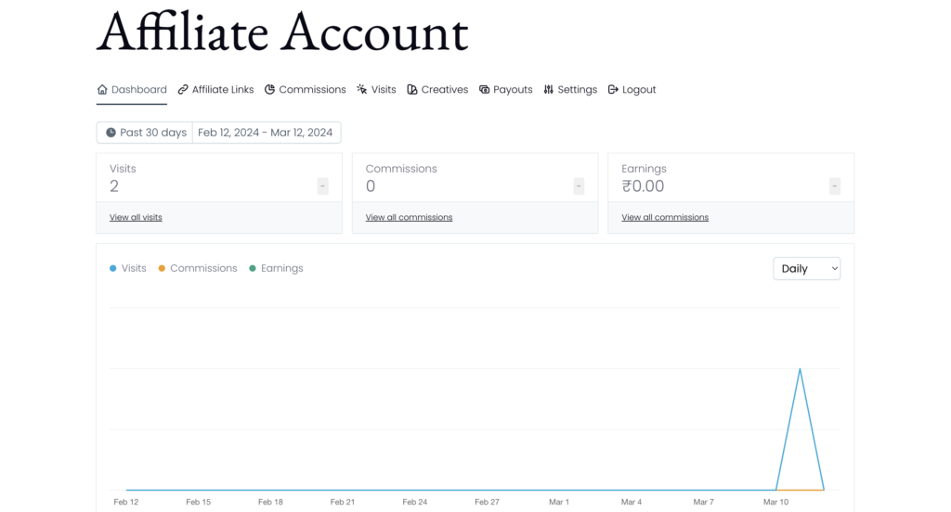Viewport: 951px width, 512px height.
Task: Toggle Commissions series in chart legend
Action: click(x=203, y=268)
